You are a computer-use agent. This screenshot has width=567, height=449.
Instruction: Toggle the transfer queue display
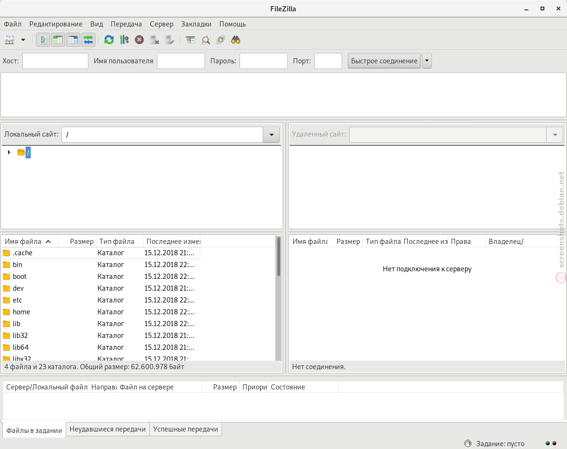click(x=88, y=40)
